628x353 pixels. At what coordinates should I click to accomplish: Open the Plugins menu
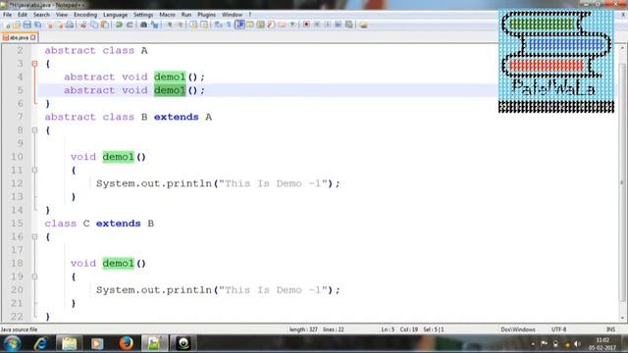(206, 15)
